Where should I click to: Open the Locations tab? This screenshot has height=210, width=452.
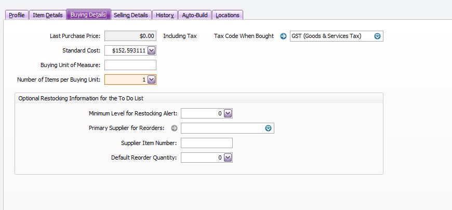pyautogui.click(x=228, y=15)
